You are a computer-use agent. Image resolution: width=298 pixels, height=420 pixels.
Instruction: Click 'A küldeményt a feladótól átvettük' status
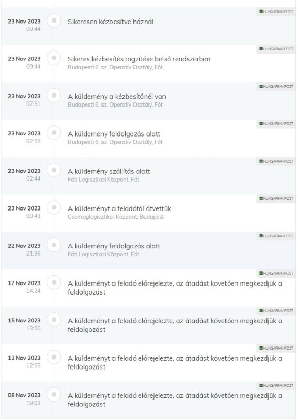click(119, 208)
